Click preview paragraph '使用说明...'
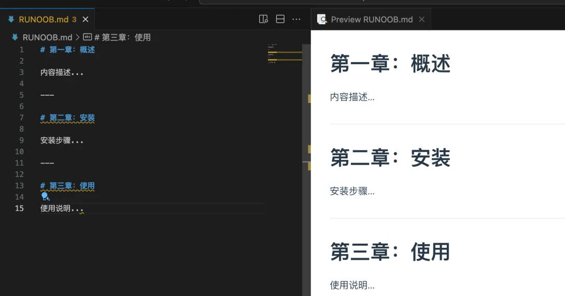The width and height of the screenshot is (565, 296). (352, 285)
